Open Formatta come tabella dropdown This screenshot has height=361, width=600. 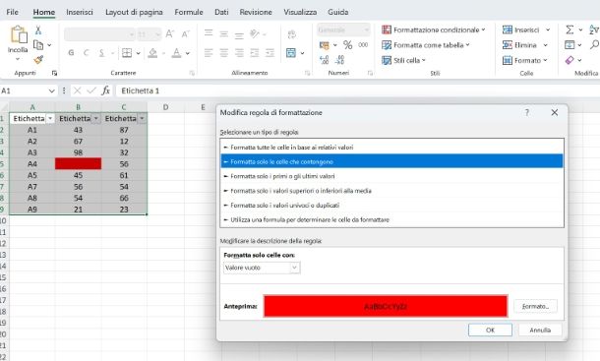[426, 45]
